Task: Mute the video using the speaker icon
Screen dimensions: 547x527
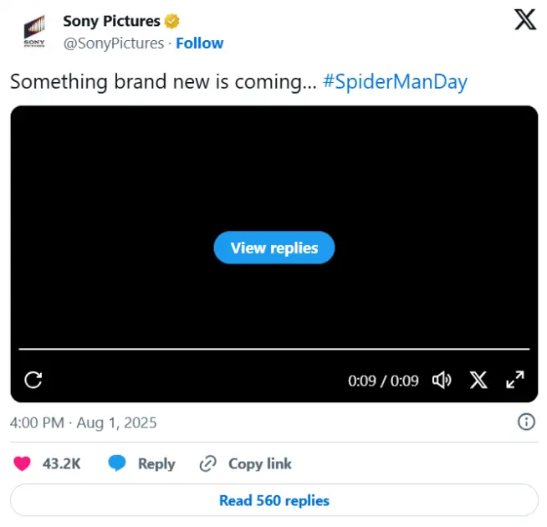Action: (441, 381)
